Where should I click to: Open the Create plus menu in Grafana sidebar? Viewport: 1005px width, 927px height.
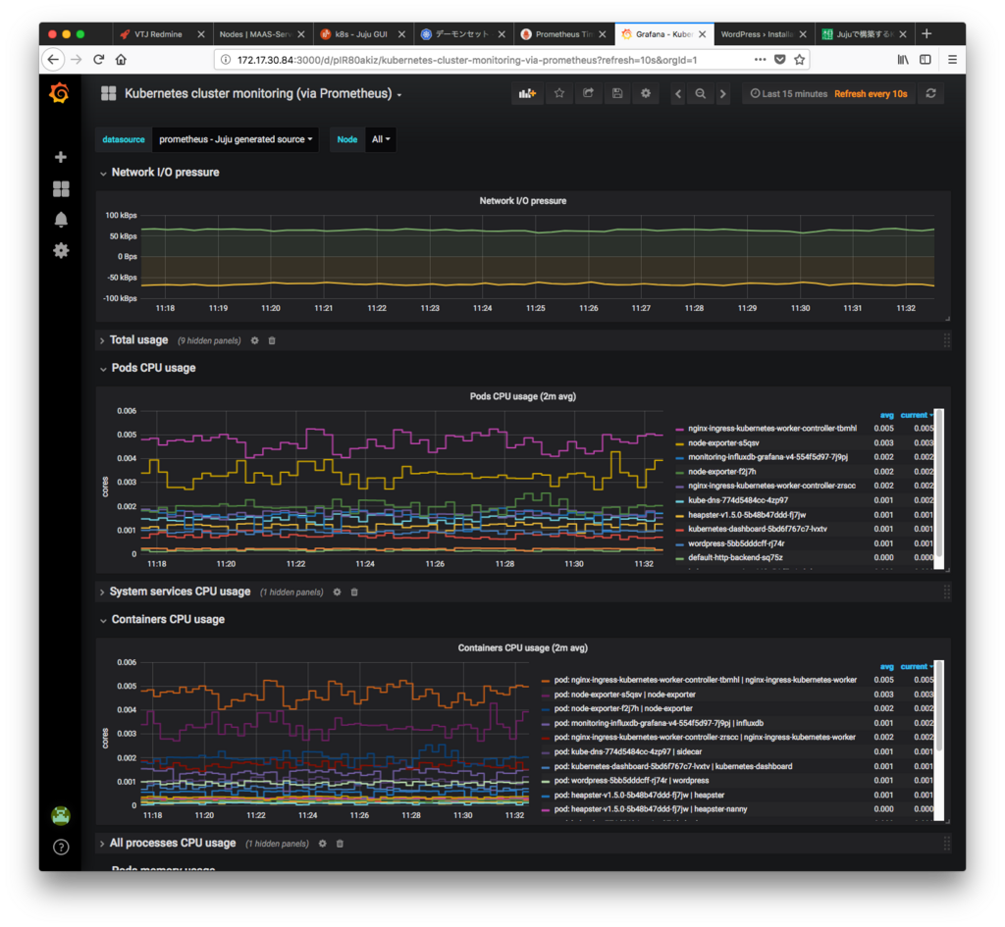(x=61, y=157)
